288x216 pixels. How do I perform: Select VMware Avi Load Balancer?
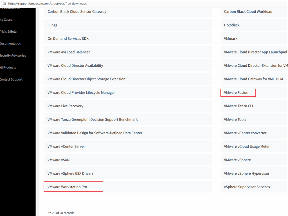coord(69,52)
